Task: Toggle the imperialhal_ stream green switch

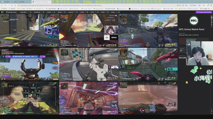Action: 31,12
